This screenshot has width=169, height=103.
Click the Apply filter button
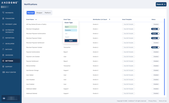71,41
